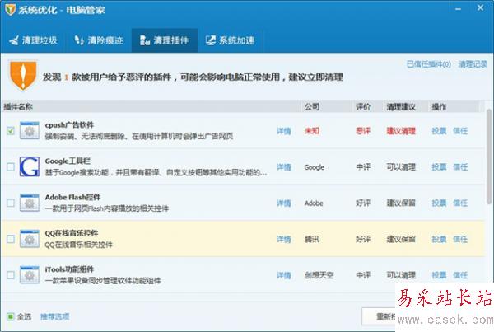Click 投票 for Adobe Flash控件
The height and width of the screenshot is (332, 494).
coord(439,203)
